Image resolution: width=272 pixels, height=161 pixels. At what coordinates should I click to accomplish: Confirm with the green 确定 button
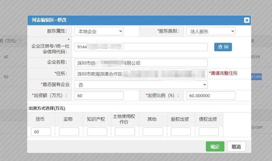[215, 146]
